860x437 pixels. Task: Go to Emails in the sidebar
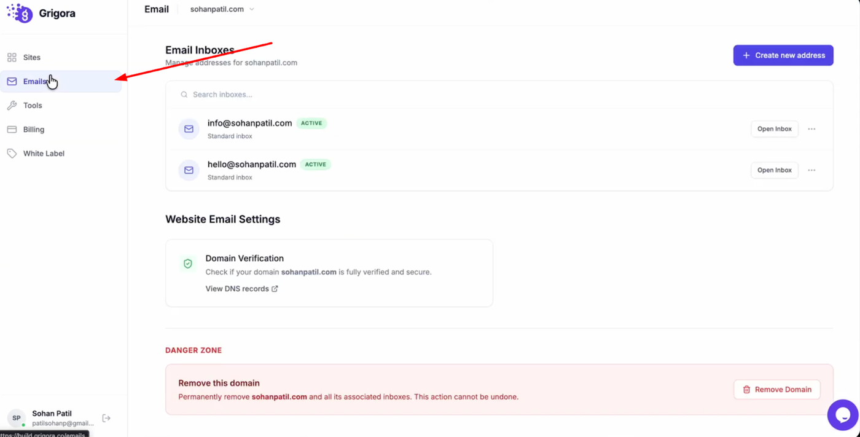[x=34, y=82]
